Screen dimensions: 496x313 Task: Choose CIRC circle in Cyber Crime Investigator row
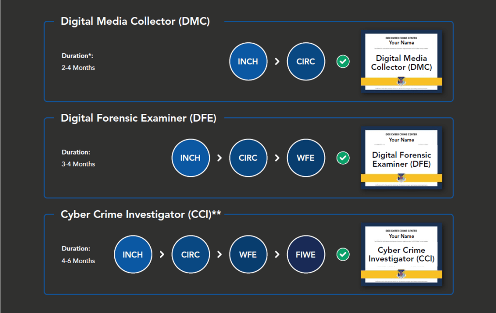point(190,255)
